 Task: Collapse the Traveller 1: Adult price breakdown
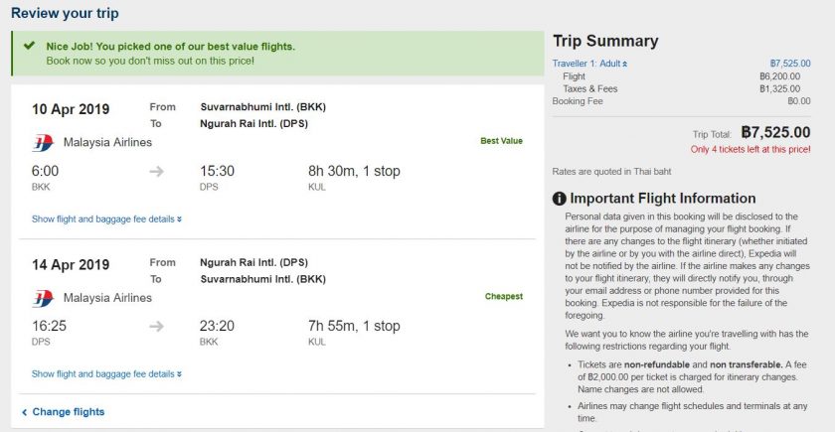point(590,64)
